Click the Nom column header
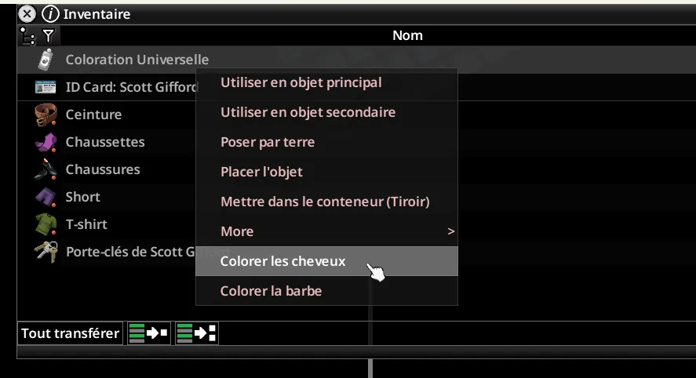Viewport: 696px width, 378px height. tap(407, 35)
